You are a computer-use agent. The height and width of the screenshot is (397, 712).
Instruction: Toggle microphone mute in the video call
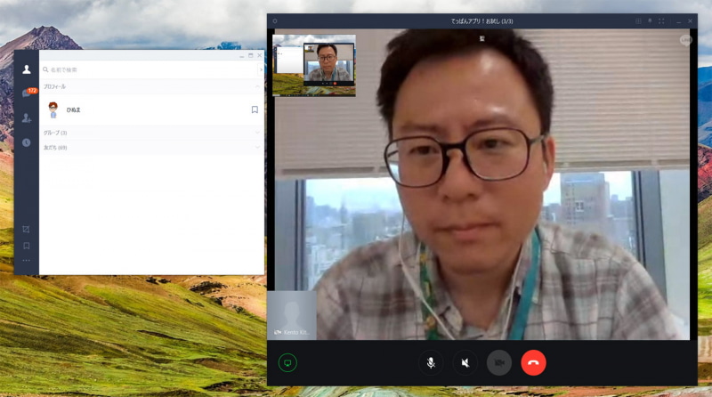[x=431, y=362]
